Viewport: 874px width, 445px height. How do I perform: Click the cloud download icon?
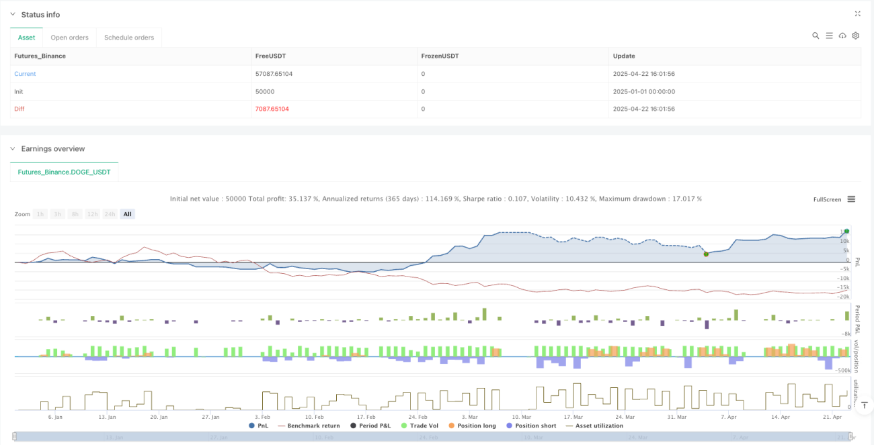[x=842, y=36]
